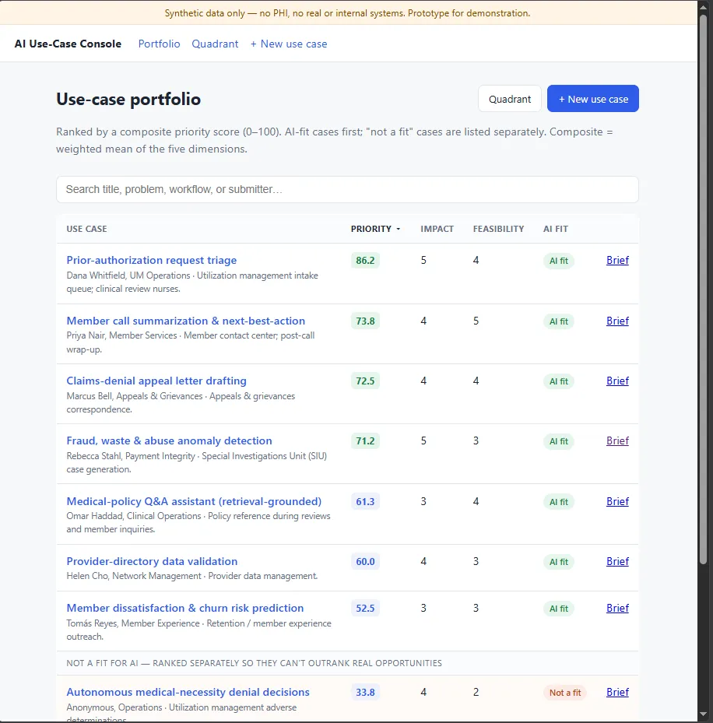Click the 71.2 priority score badge
713x723 pixels.
pos(365,440)
